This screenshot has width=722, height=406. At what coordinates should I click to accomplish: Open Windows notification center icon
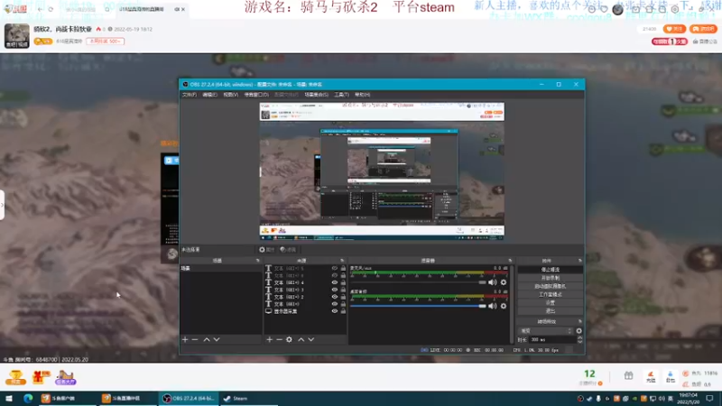[709, 398]
